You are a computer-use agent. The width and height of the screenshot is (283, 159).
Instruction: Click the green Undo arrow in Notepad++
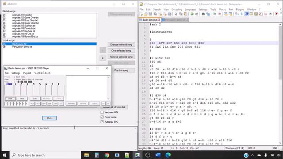point(192,14)
